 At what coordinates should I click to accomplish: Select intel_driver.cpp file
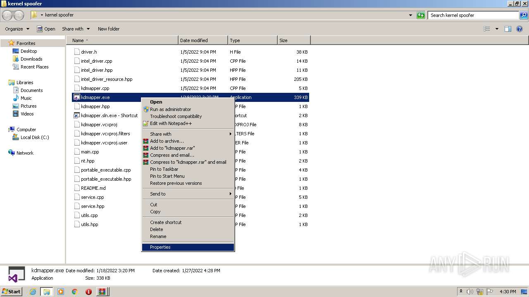point(96,61)
